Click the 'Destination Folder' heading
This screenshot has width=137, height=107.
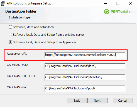(x=21, y=11)
